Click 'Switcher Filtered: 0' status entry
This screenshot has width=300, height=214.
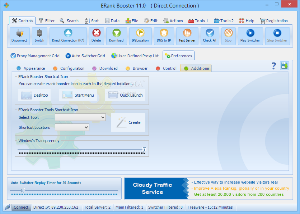point(165,207)
